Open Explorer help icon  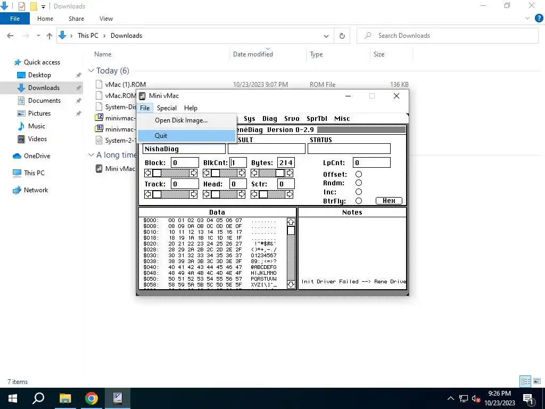(x=539, y=19)
